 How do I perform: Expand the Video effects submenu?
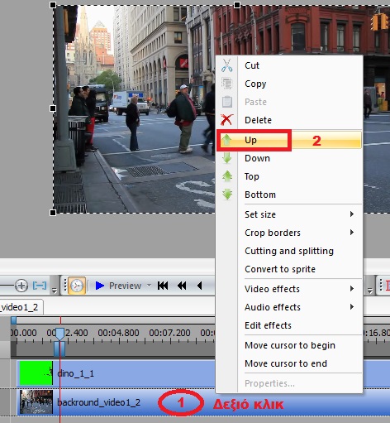[289, 289]
